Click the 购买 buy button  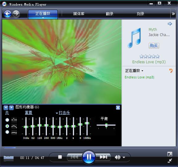point(154,46)
